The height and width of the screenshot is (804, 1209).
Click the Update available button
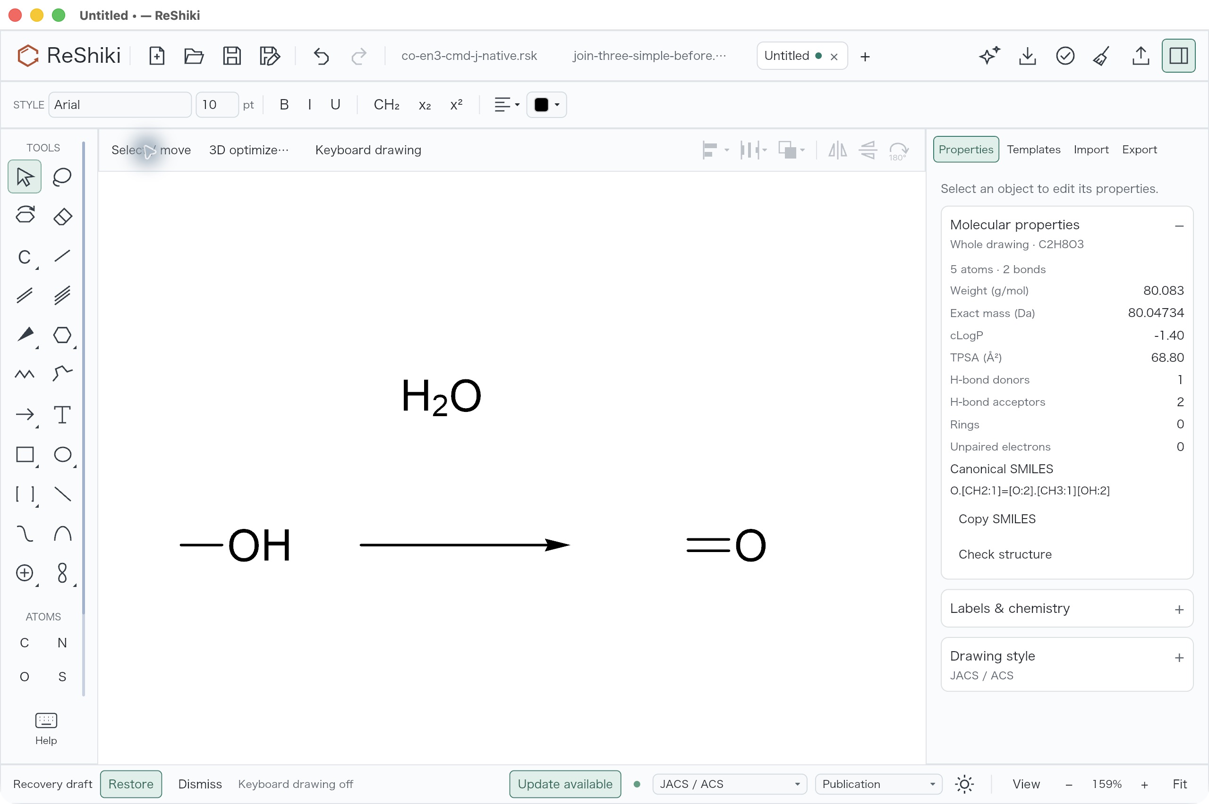(x=564, y=784)
